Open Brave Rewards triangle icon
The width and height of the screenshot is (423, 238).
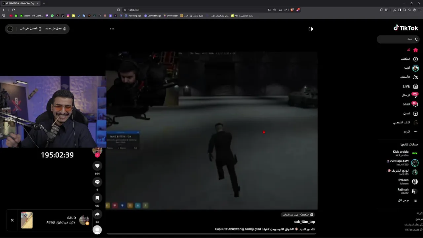[x=298, y=10]
